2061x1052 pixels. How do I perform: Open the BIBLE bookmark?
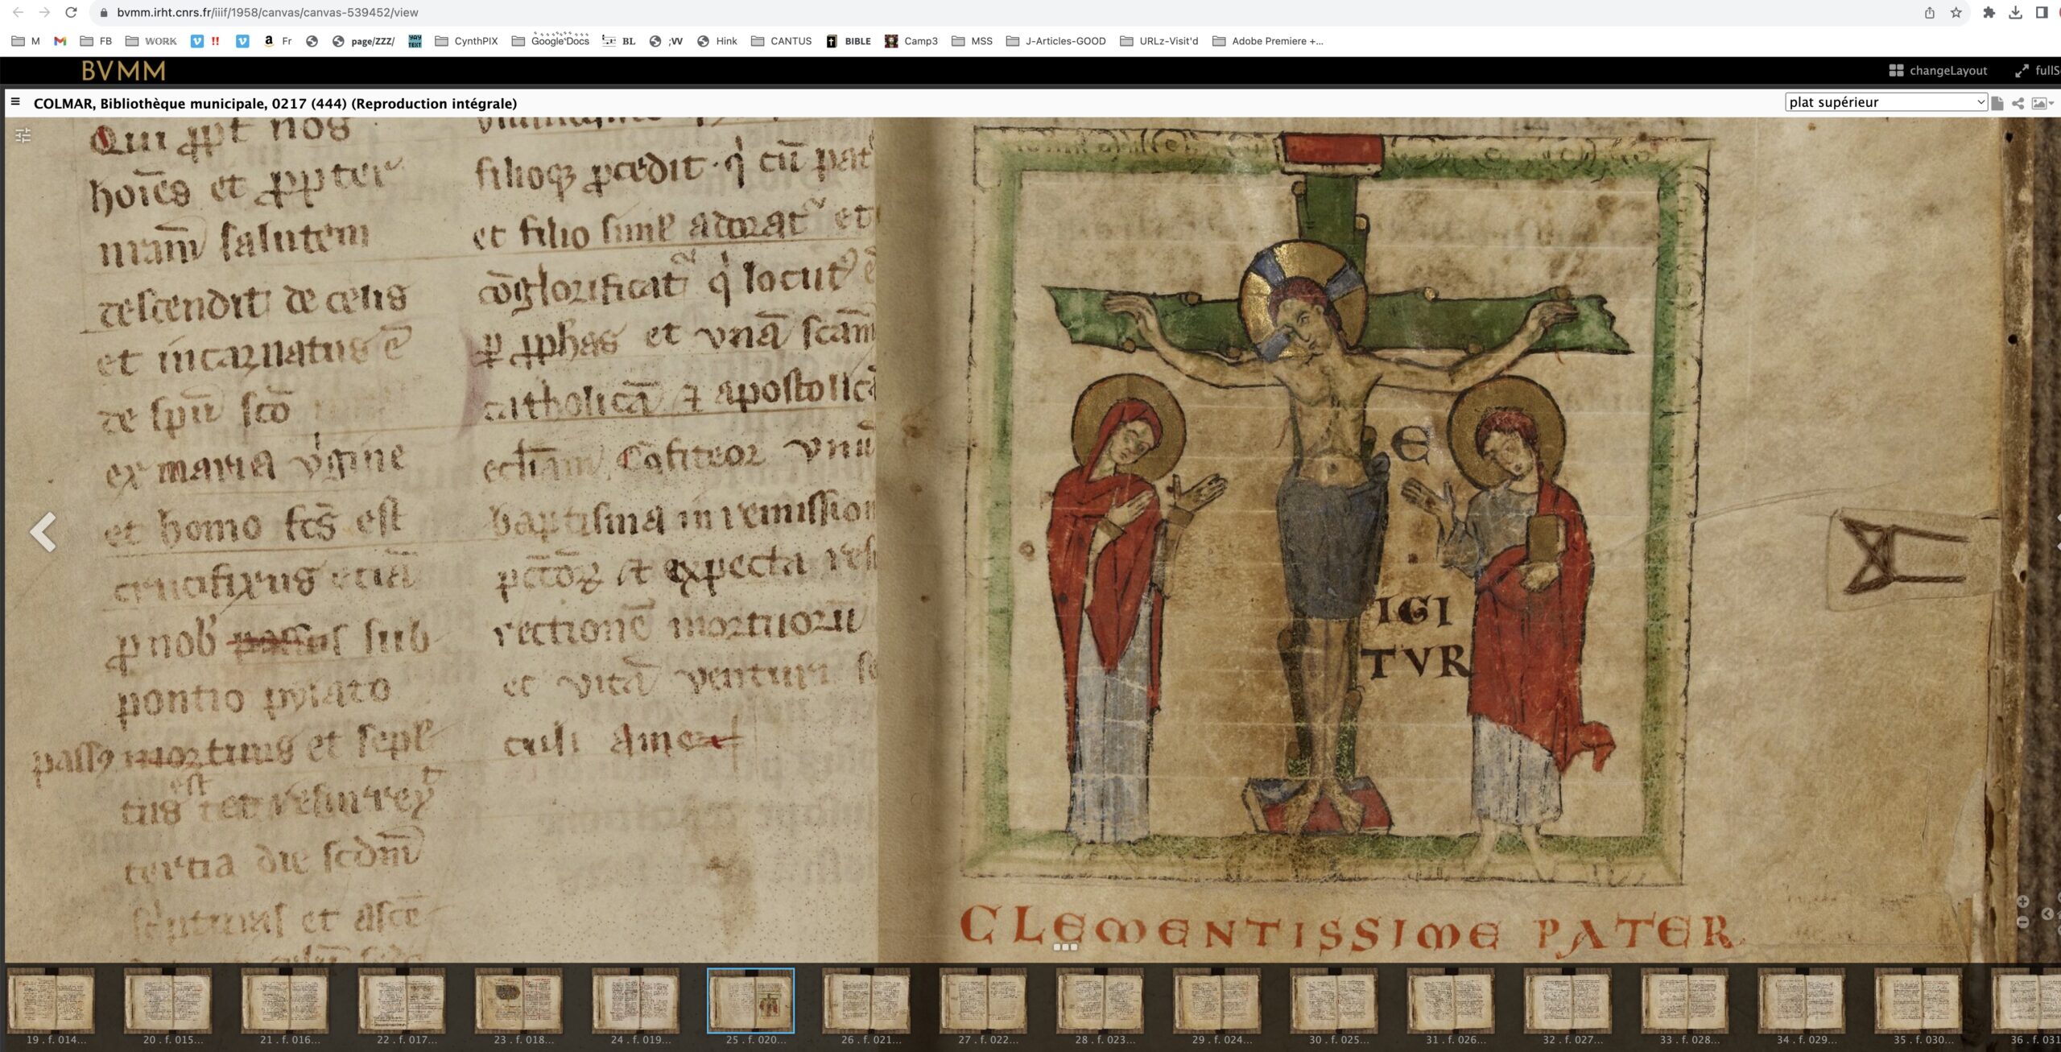click(x=849, y=41)
